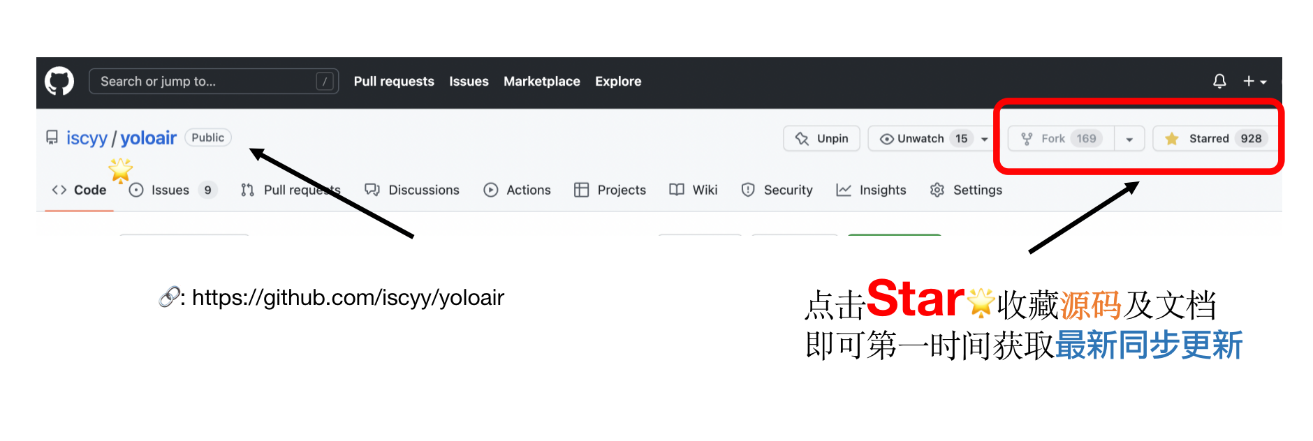The height and width of the screenshot is (441, 1313).
Task: Switch to the Code tab
Action: (x=79, y=190)
